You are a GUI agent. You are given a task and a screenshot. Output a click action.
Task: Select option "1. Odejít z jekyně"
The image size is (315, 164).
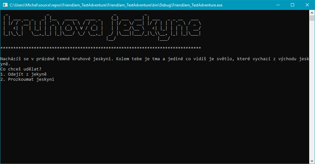[23, 74]
